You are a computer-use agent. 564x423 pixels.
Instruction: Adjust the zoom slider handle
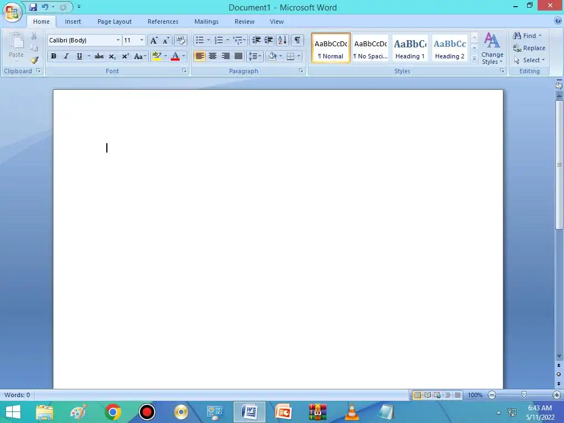(524, 395)
